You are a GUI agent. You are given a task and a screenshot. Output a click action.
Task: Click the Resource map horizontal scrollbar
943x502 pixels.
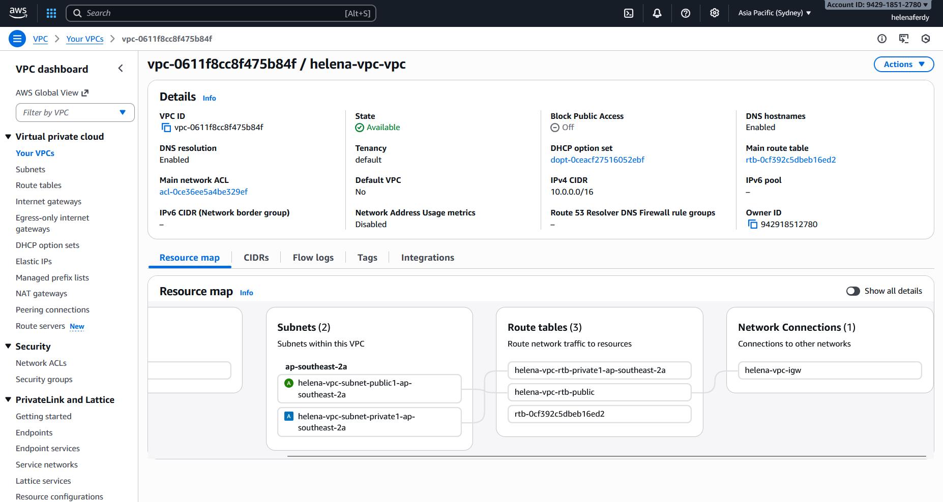pyautogui.click(x=605, y=456)
